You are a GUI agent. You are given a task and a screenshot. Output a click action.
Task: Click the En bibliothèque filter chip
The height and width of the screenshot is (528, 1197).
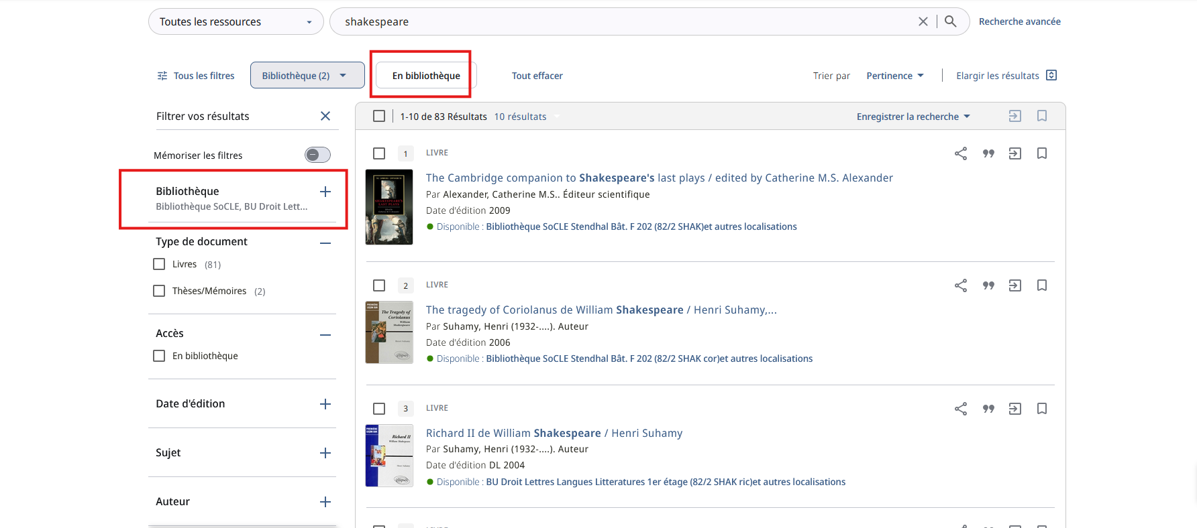click(426, 75)
